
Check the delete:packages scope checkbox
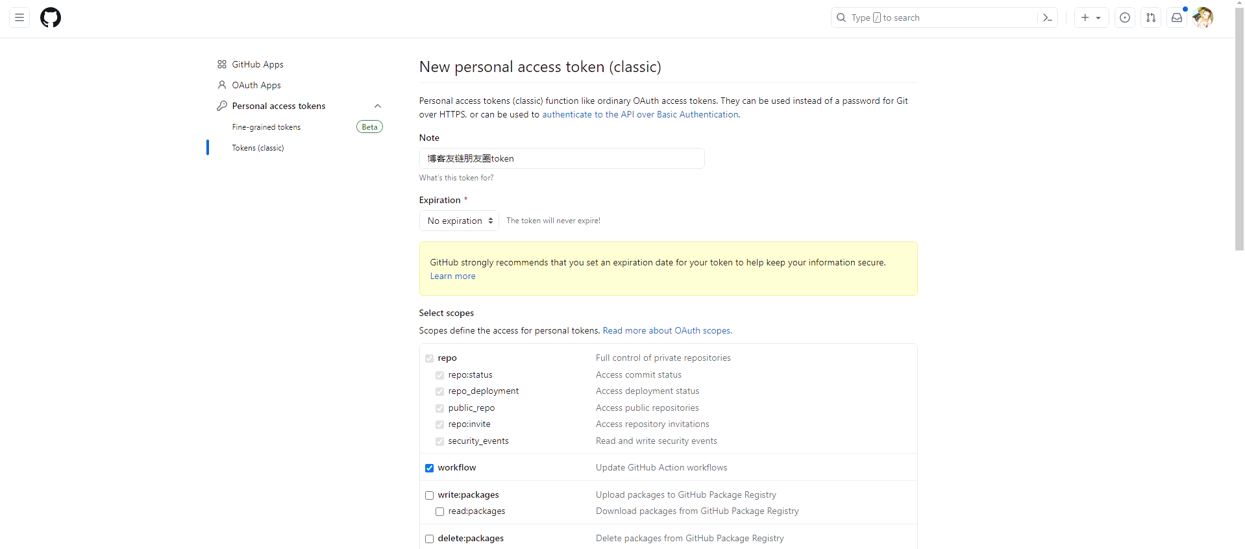click(x=429, y=539)
